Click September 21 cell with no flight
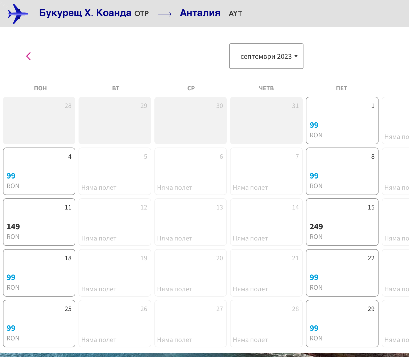409x357 pixels. (266, 273)
